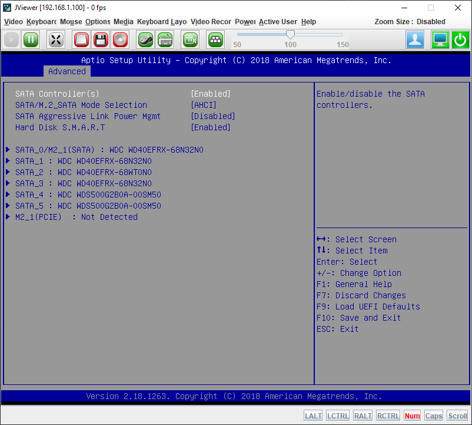This screenshot has width=472, height=425.
Task: Click the green power button icon
Action: (460, 39)
